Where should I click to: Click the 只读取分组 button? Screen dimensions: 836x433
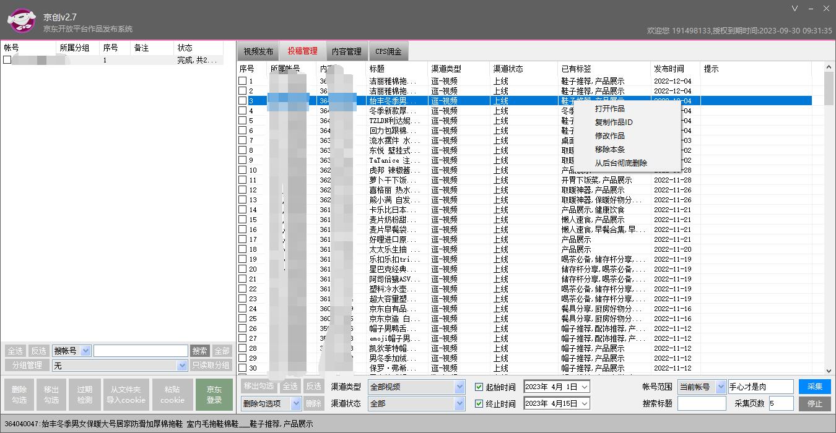[x=211, y=366]
